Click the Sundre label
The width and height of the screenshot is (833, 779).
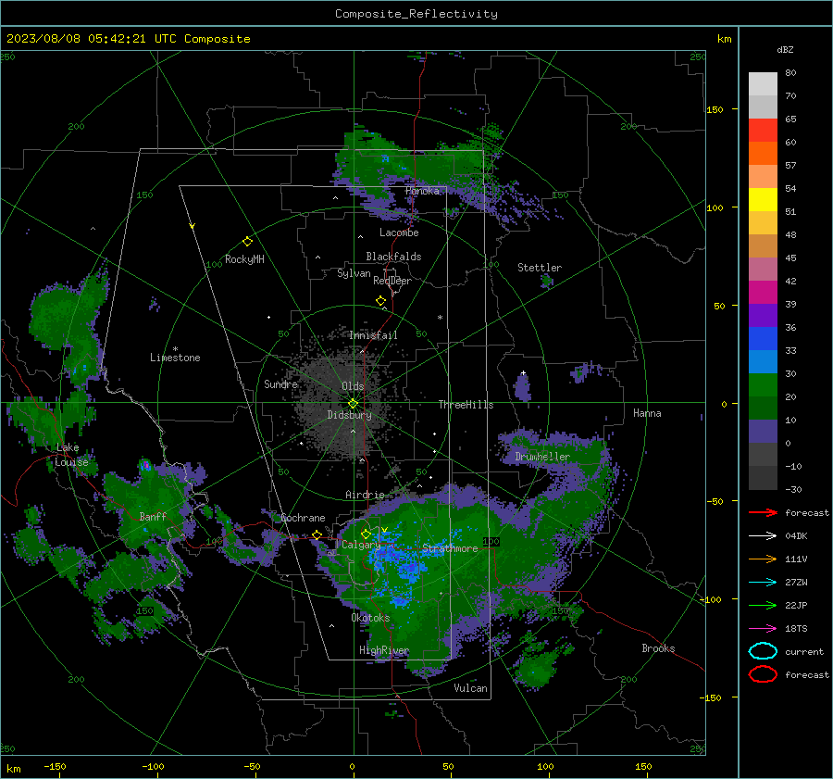(x=280, y=383)
